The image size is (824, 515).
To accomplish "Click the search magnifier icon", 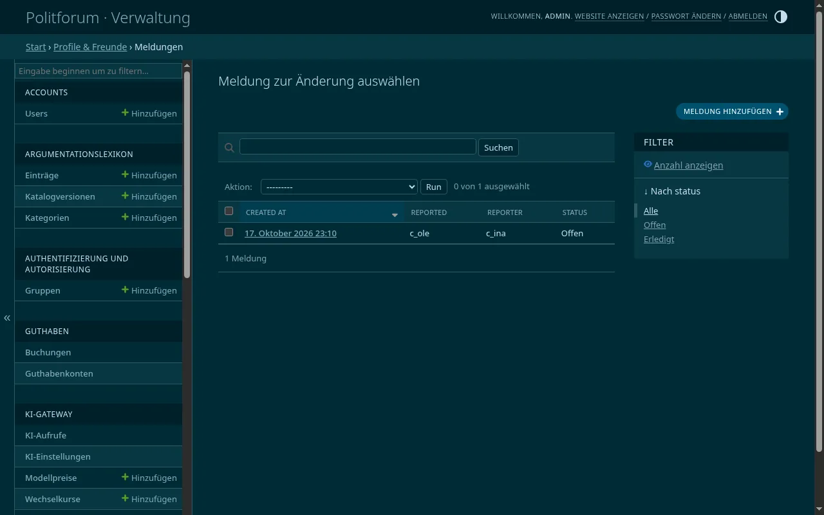I will point(229,147).
